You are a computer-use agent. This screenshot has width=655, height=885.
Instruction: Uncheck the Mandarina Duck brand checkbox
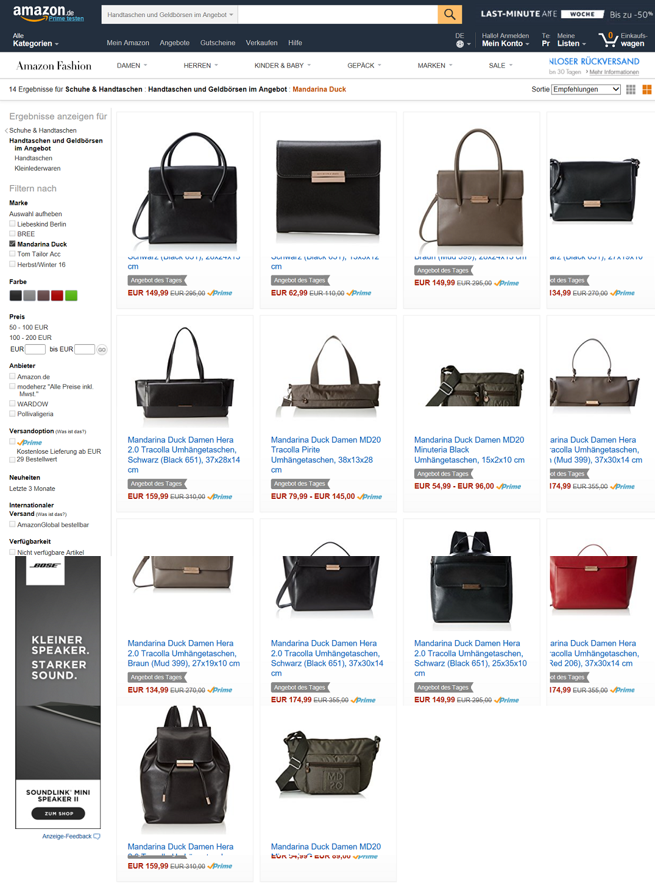tap(12, 244)
